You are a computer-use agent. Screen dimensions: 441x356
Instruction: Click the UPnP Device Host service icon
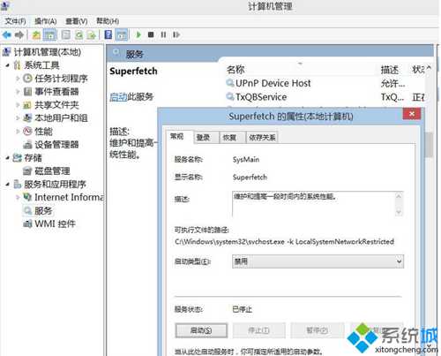[229, 83]
